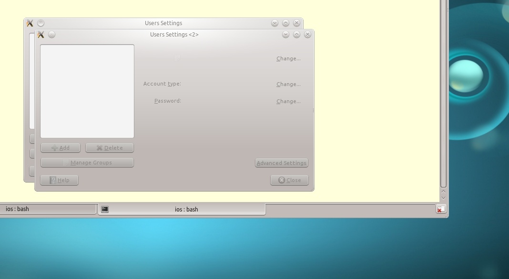Viewport: 509px width, 279px height.
Task: Minimize the Users Settings <2> window
Action: pyautogui.click(x=285, y=35)
